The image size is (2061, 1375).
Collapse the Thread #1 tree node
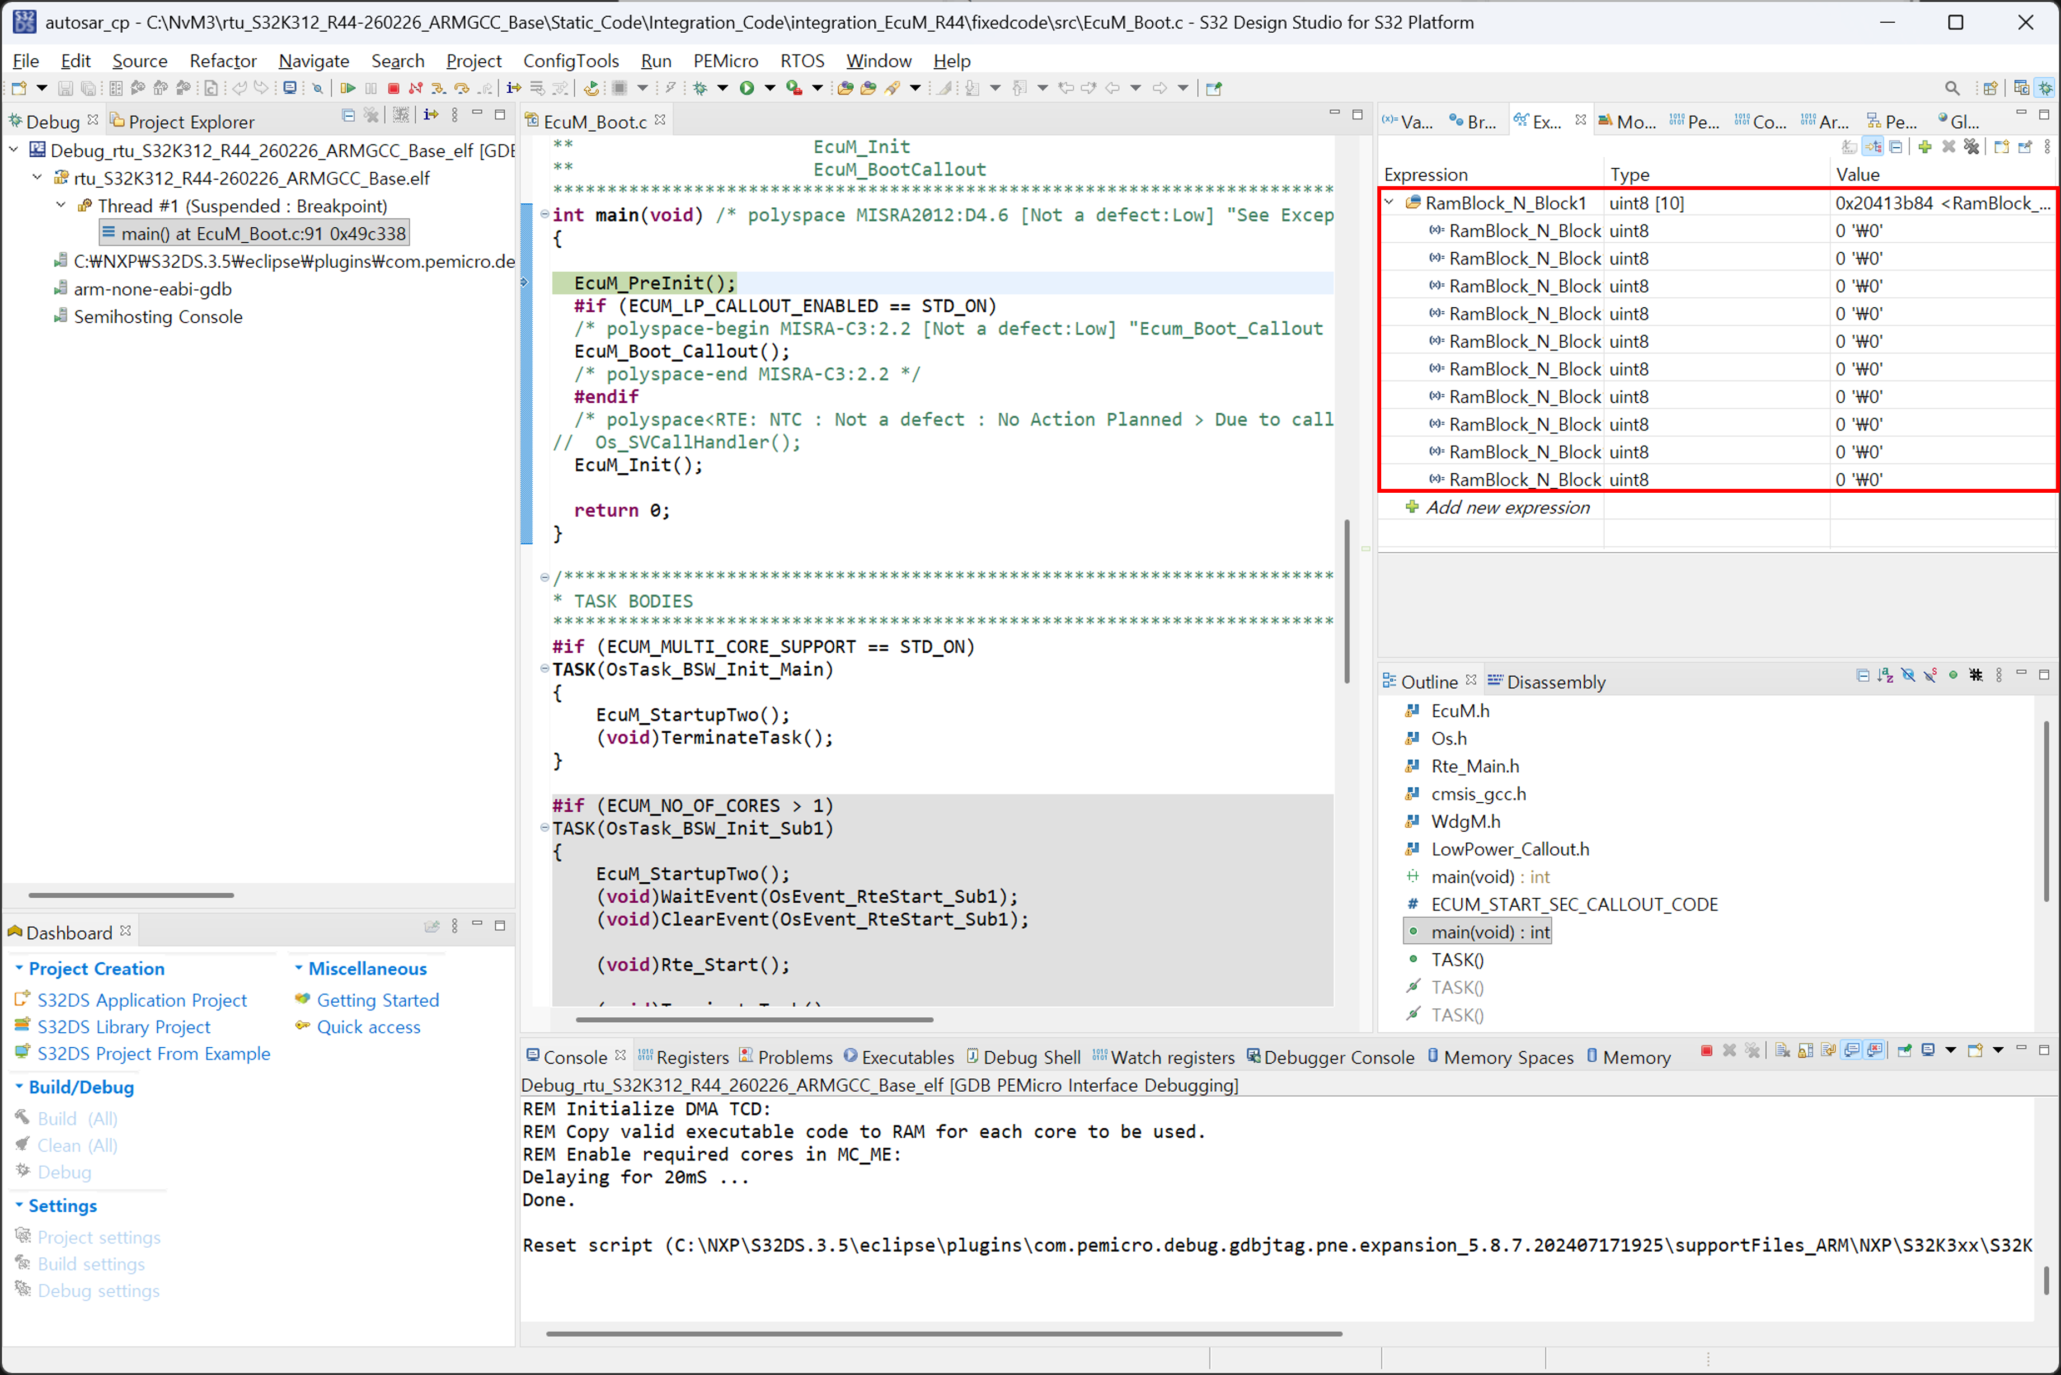pos(61,205)
